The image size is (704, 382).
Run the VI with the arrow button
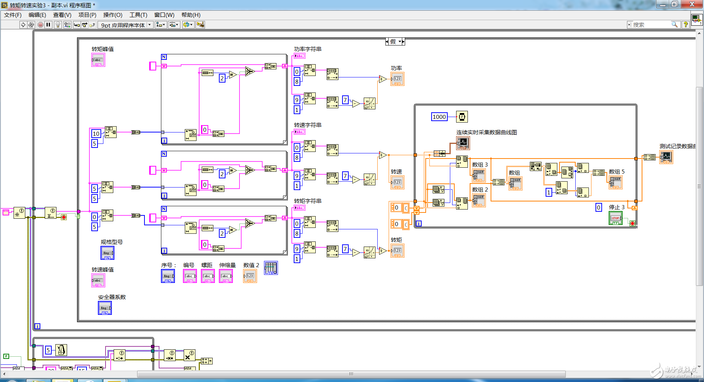click(23, 25)
